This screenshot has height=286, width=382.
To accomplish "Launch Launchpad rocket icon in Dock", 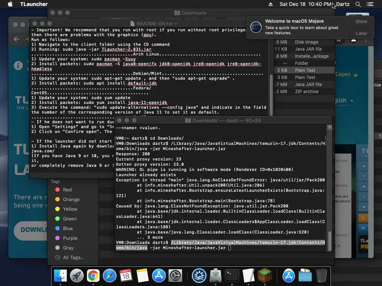I will [77, 276].
